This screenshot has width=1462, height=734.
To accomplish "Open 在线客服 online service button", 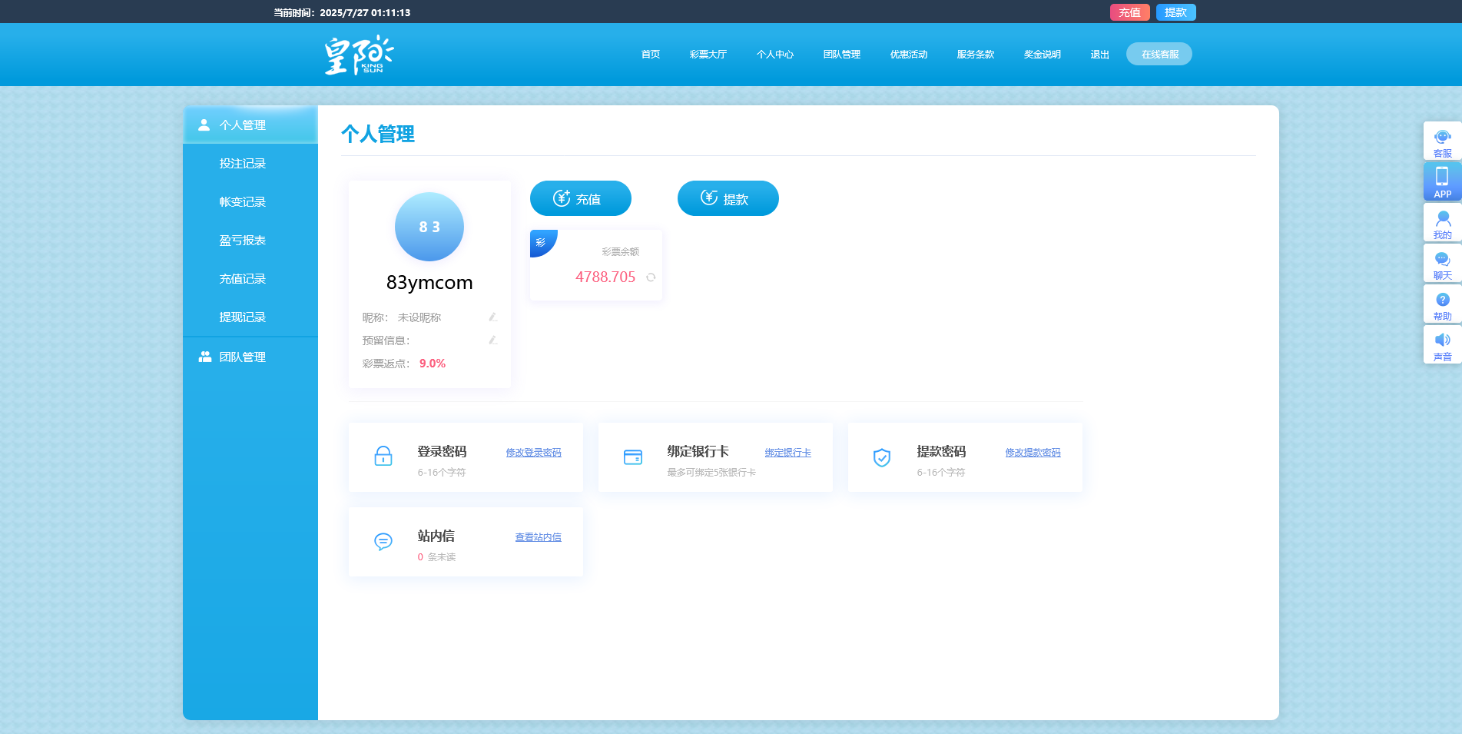I will tap(1159, 54).
